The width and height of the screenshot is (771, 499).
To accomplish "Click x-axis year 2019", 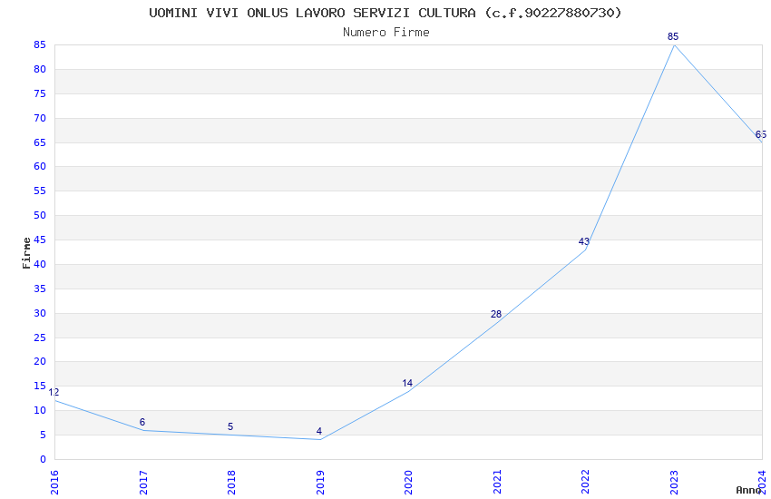I will tap(320, 482).
